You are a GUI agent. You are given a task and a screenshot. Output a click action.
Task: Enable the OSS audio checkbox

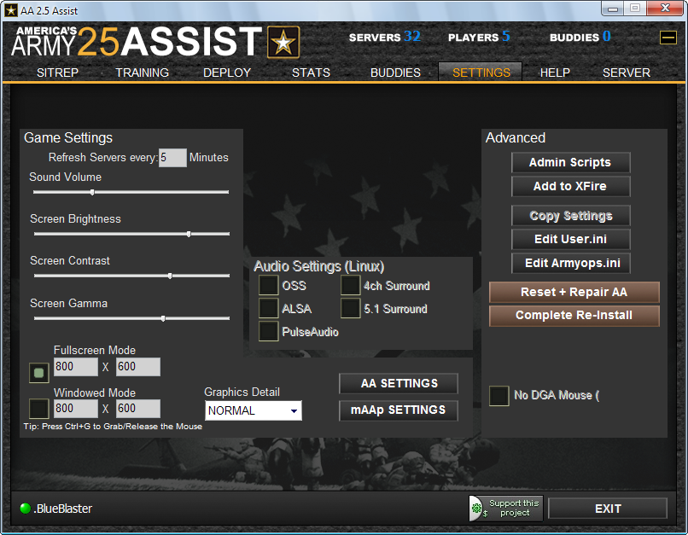point(269,286)
